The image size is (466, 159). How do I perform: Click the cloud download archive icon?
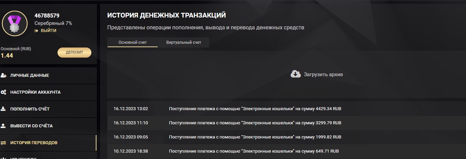296,74
